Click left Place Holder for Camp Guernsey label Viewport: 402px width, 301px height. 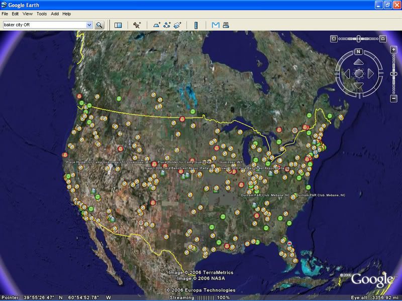(x=109, y=162)
